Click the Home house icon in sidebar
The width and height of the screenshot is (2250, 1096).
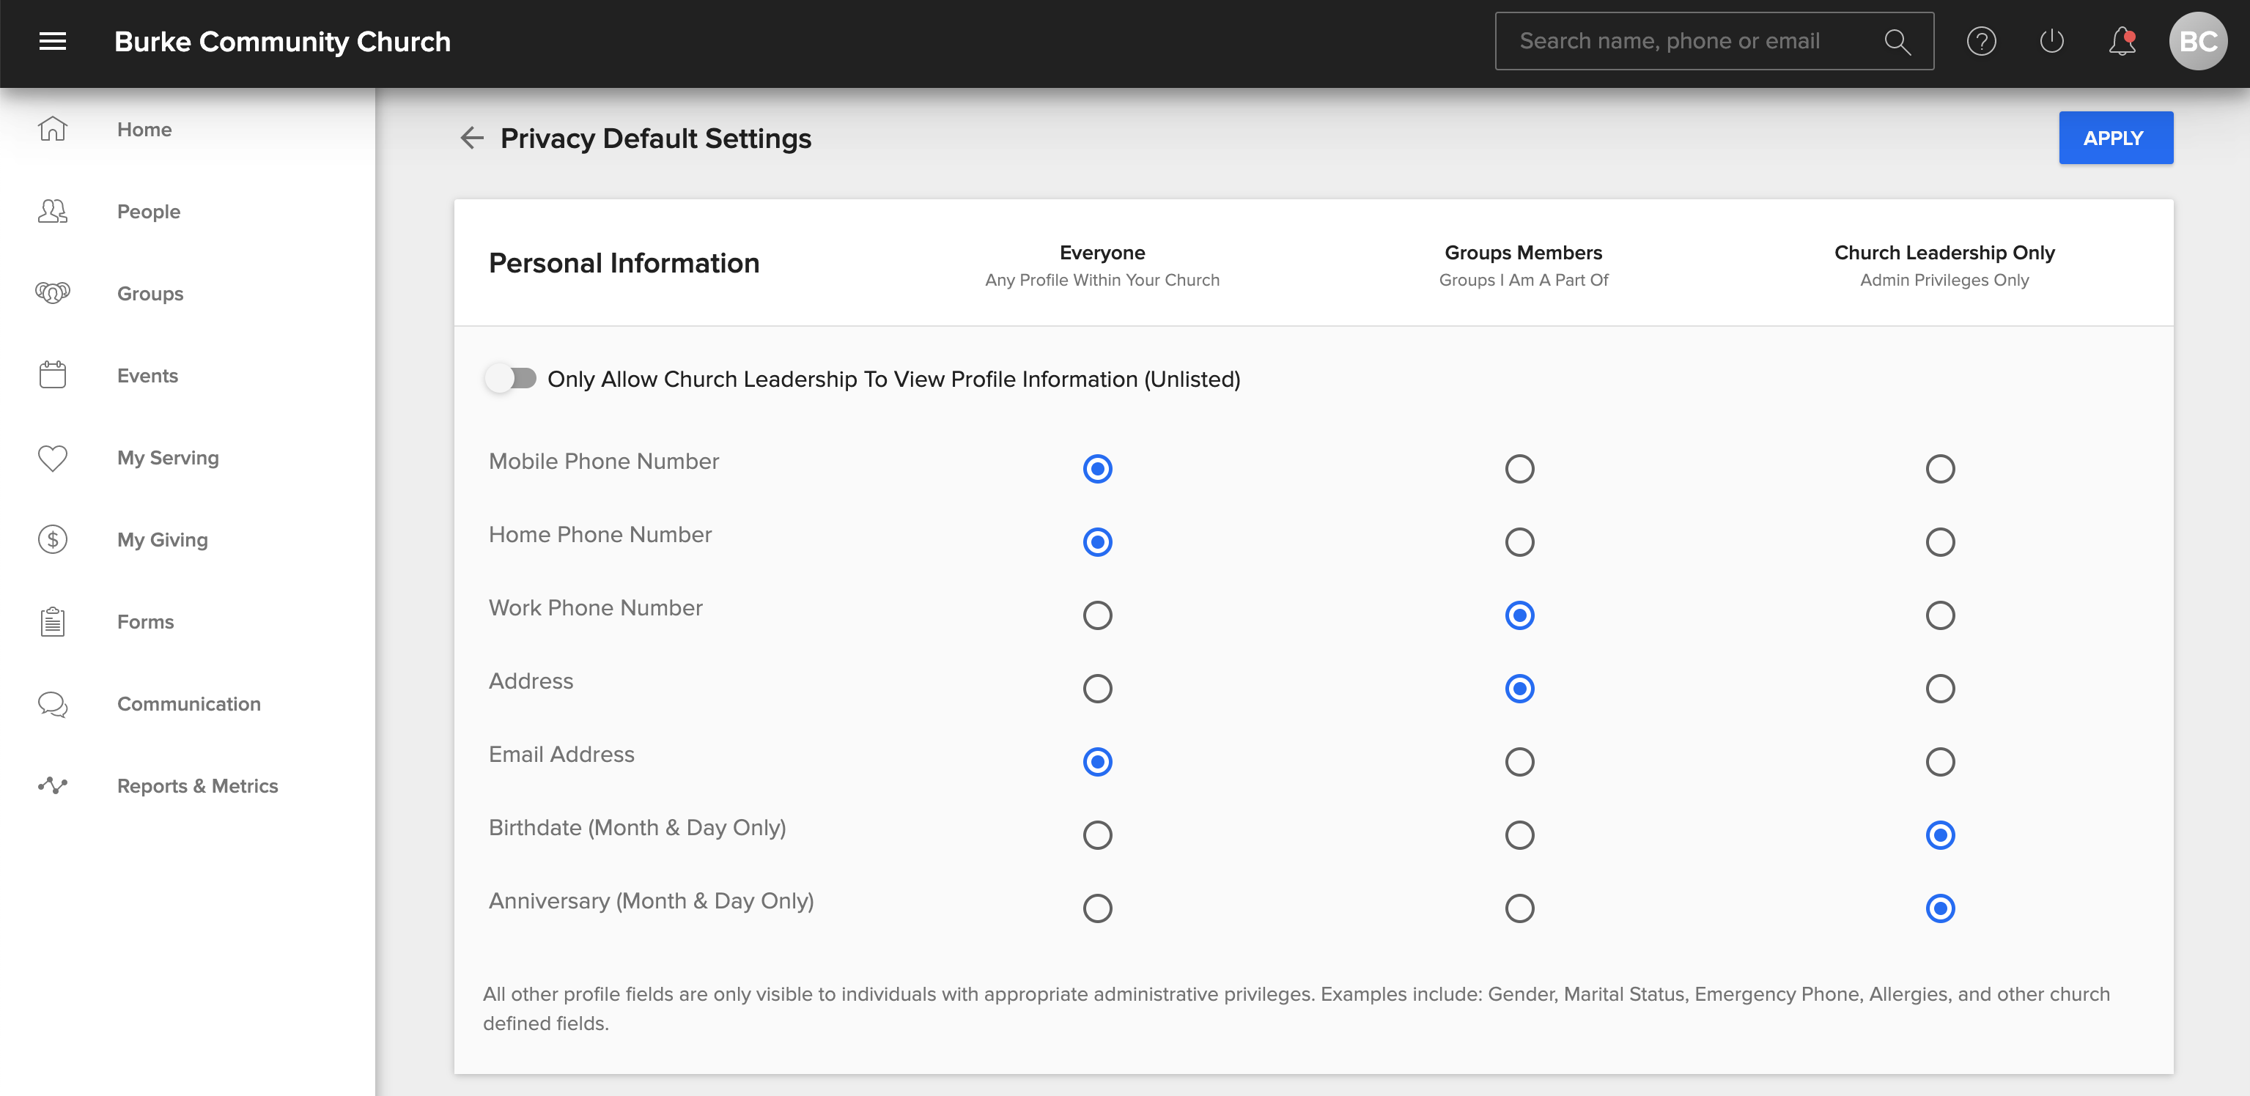[x=53, y=129]
